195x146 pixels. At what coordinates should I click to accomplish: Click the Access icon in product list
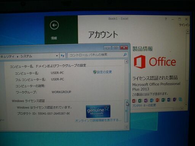pyautogui.click(x=134, y=101)
